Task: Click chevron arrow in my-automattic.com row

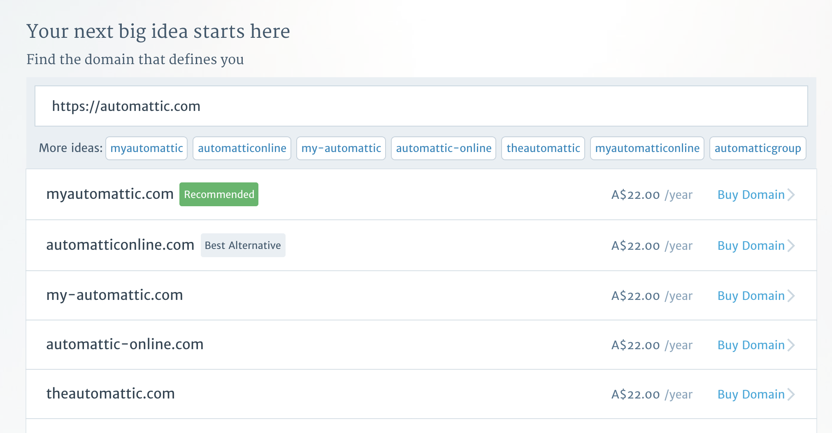Action: 791,296
